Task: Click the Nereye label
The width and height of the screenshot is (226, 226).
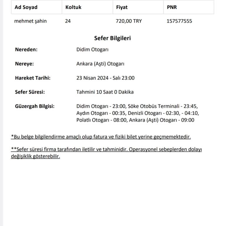Action: pos(24,64)
